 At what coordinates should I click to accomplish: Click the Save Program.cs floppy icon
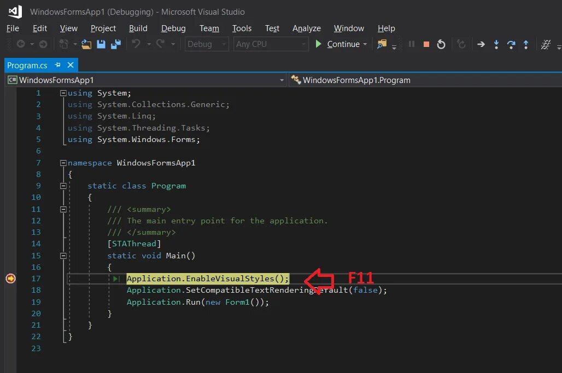pos(101,44)
